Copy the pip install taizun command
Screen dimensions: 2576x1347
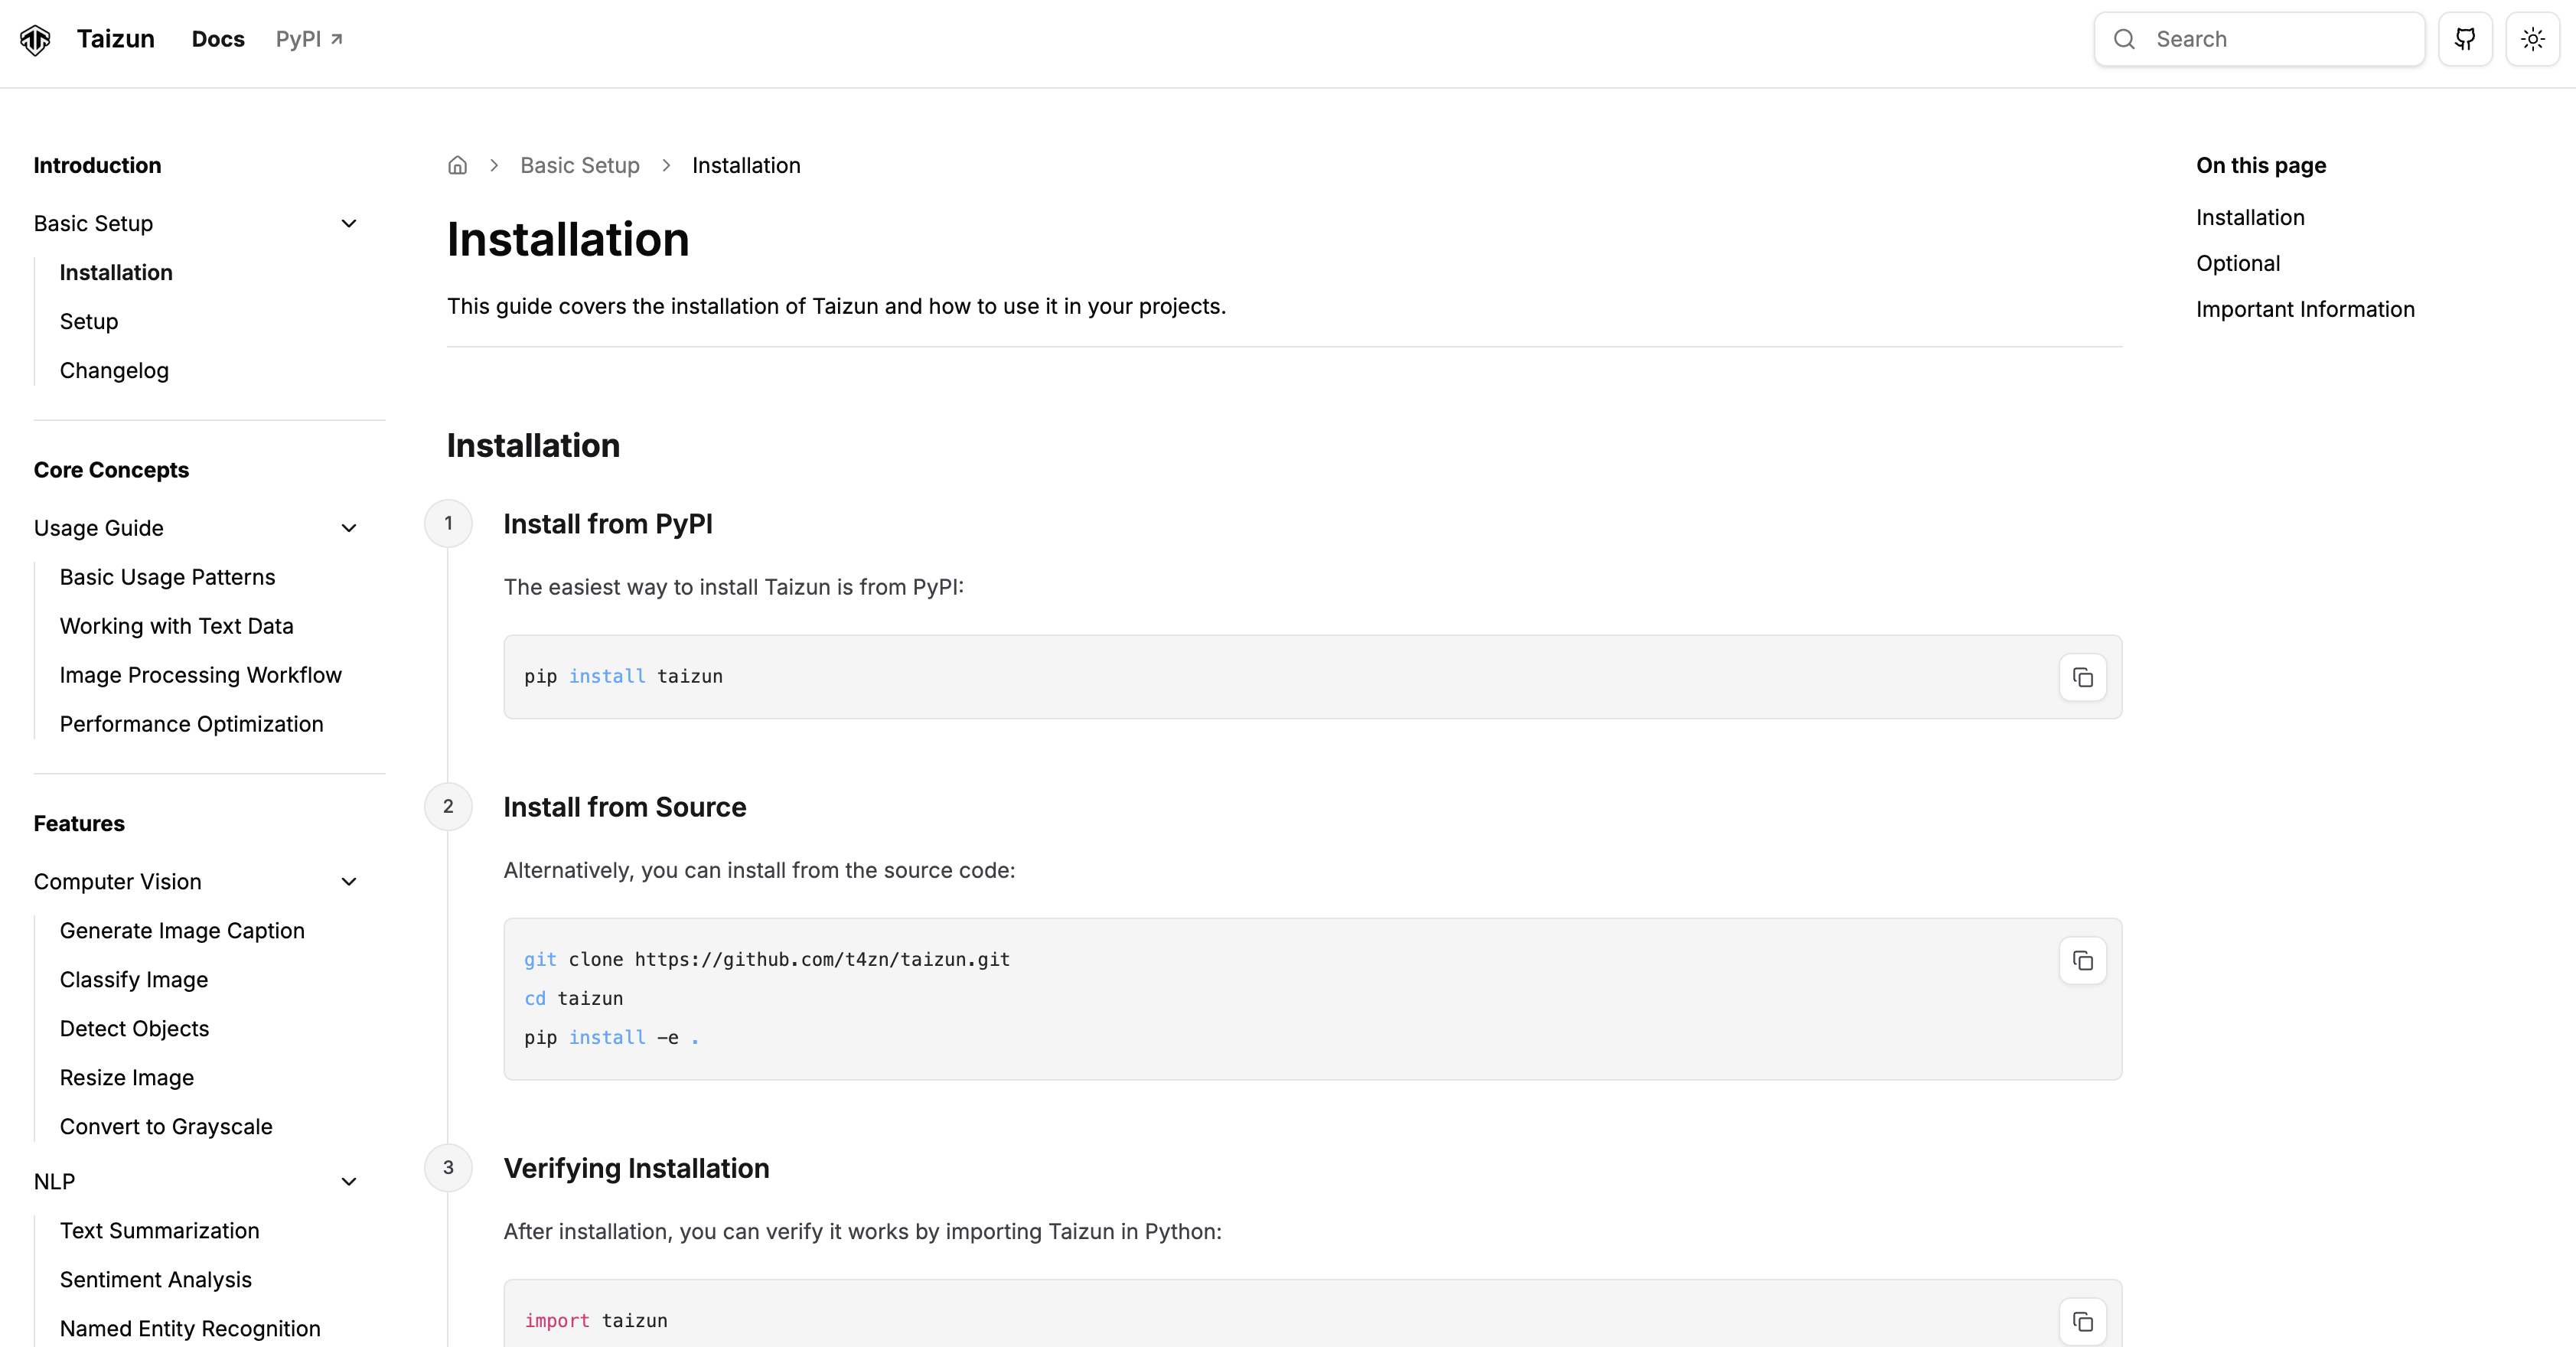coord(2082,678)
